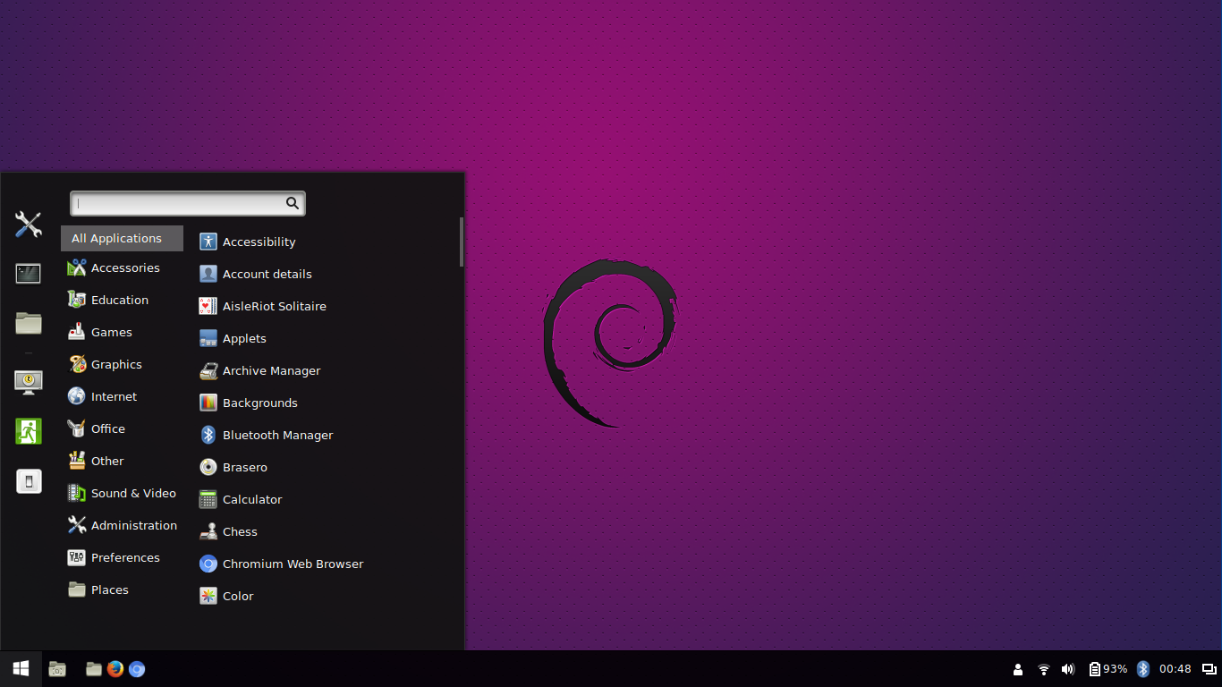This screenshot has height=687, width=1222.
Task: Show all applications in the menu
Action: [x=122, y=238]
